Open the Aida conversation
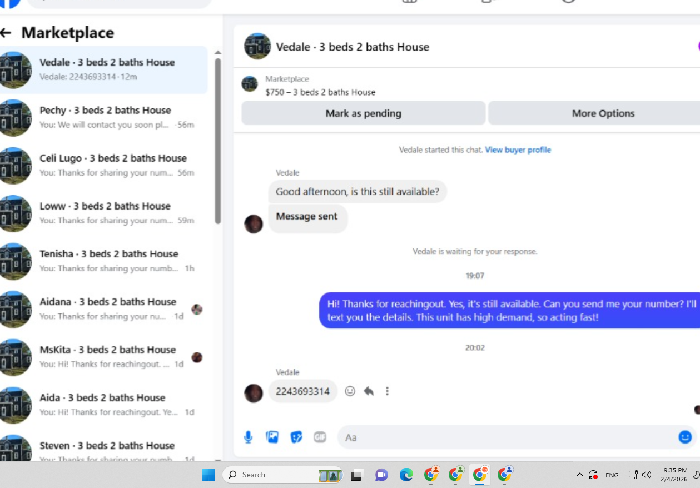The height and width of the screenshot is (488, 700). click(x=103, y=405)
